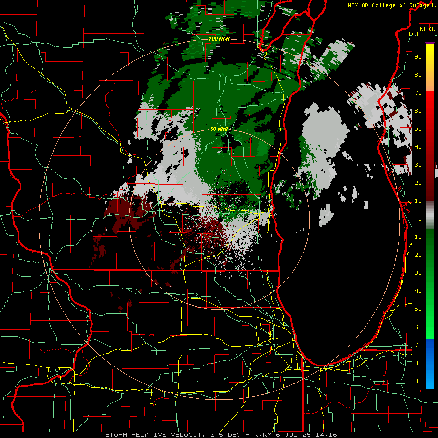Click the 0.5 DEG elevation angle text
The height and width of the screenshot is (438, 438).
coord(225,435)
